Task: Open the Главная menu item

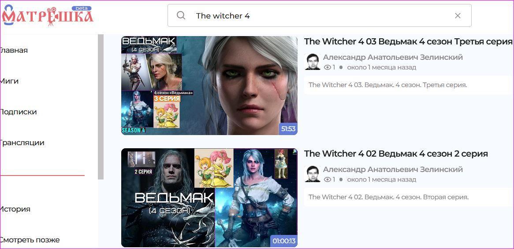Action: click(x=14, y=51)
